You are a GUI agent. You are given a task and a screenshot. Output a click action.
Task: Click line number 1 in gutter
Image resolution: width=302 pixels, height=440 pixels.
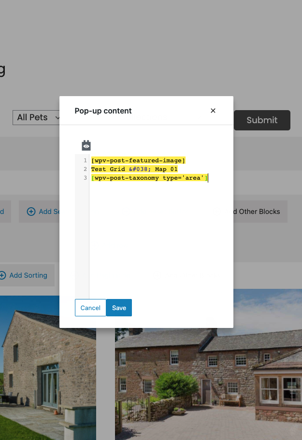pos(85,160)
